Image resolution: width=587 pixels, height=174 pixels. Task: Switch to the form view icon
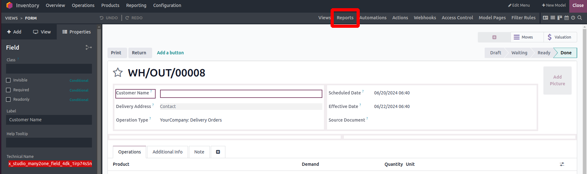[545, 18]
